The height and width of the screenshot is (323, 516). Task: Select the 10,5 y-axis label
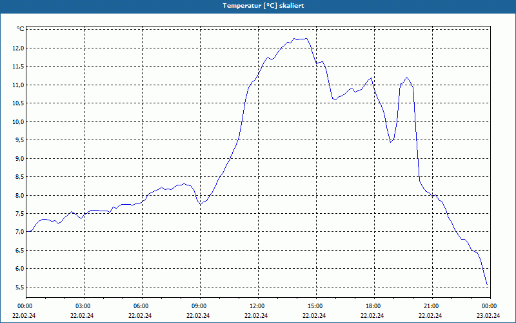click(19, 103)
